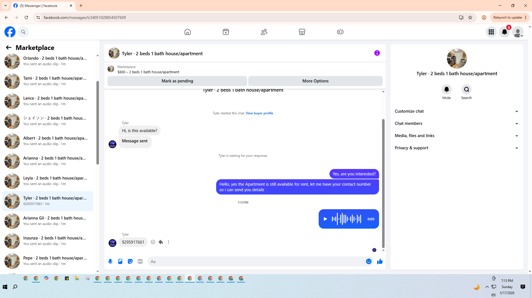Choose a sticker
This screenshot has width=532, height=298.
[130, 261]
